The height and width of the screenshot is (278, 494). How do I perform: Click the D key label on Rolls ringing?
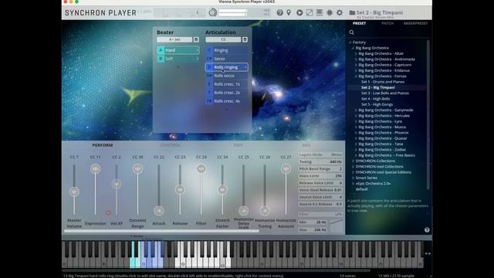click(209, 67)
